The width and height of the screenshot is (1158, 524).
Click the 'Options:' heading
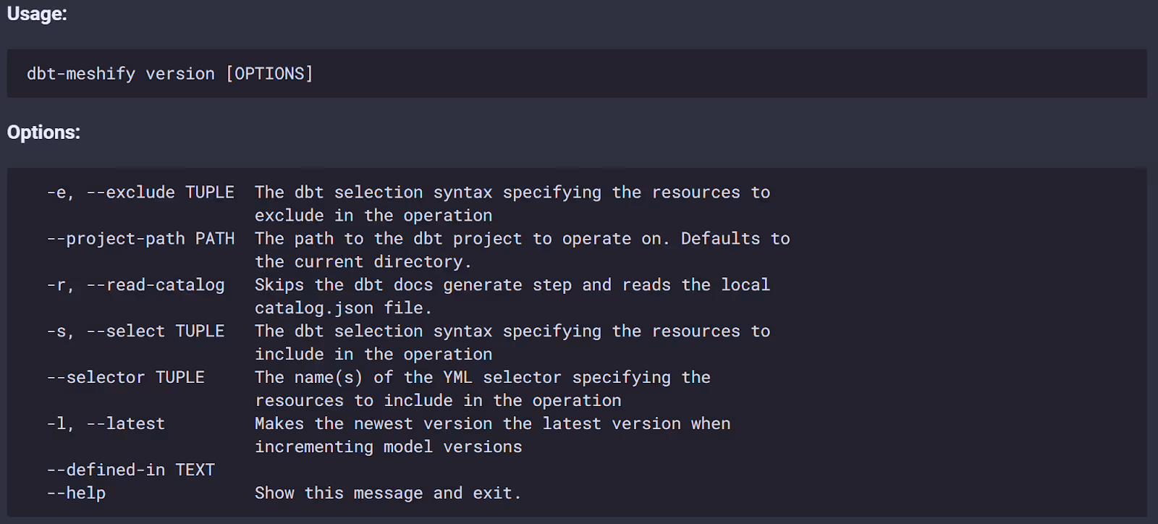point(43,132)
